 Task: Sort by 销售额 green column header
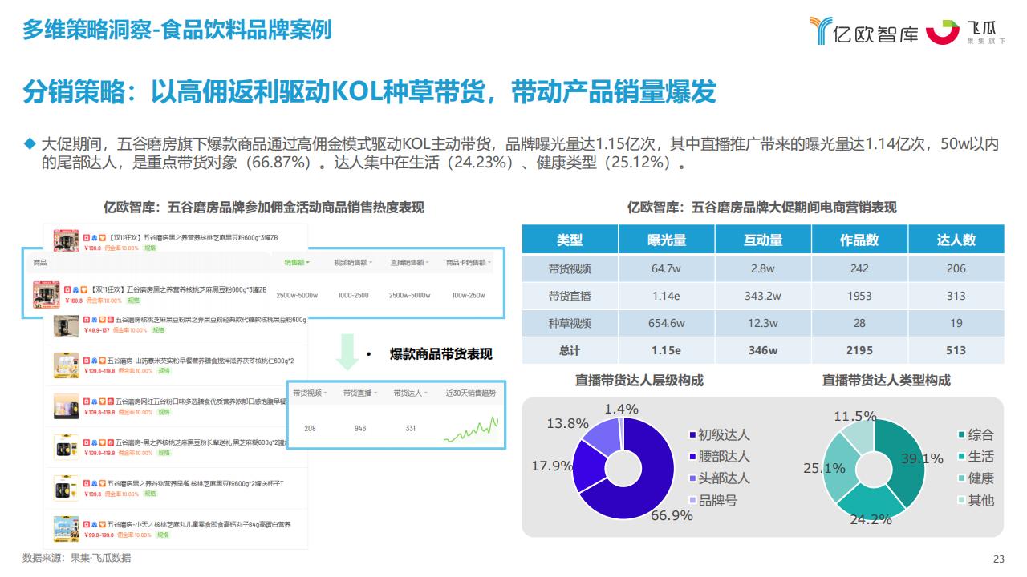(x=297, y=262)
